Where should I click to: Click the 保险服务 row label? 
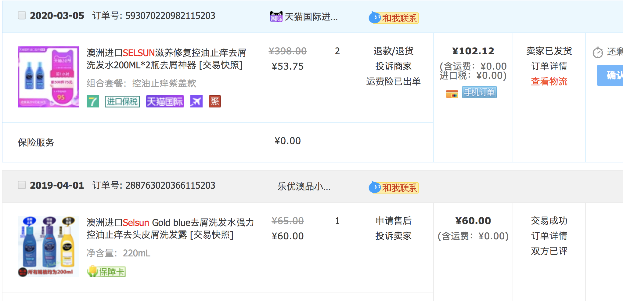pyautogui.click(x=36, y=142)
